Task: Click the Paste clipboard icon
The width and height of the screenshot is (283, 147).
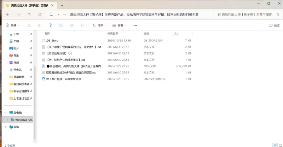Action: [51, 25]
